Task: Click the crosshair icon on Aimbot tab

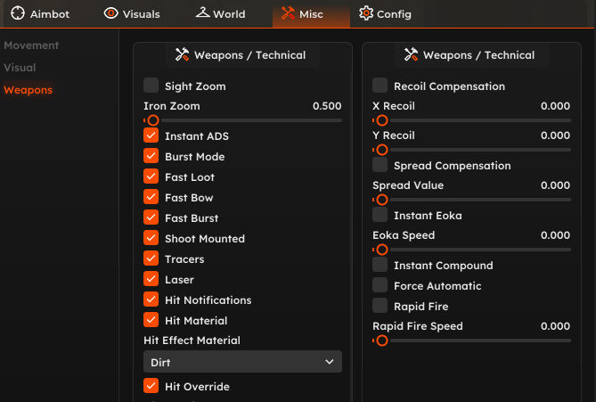Action: [18, 13]
